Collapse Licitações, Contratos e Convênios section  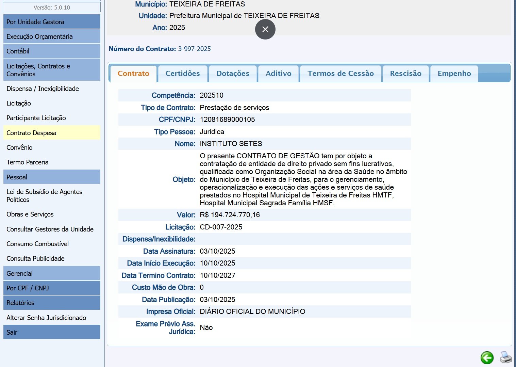[52, 70]
